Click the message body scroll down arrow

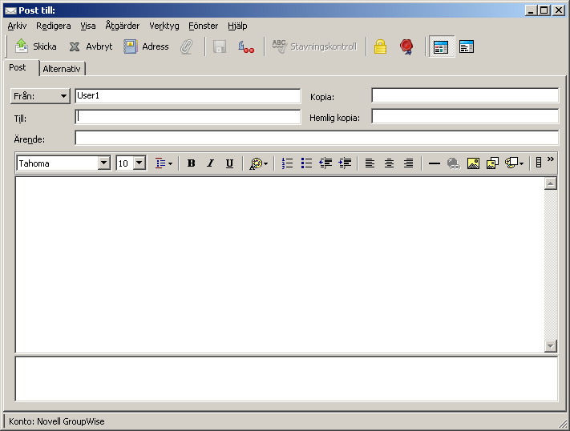point(551,345)
